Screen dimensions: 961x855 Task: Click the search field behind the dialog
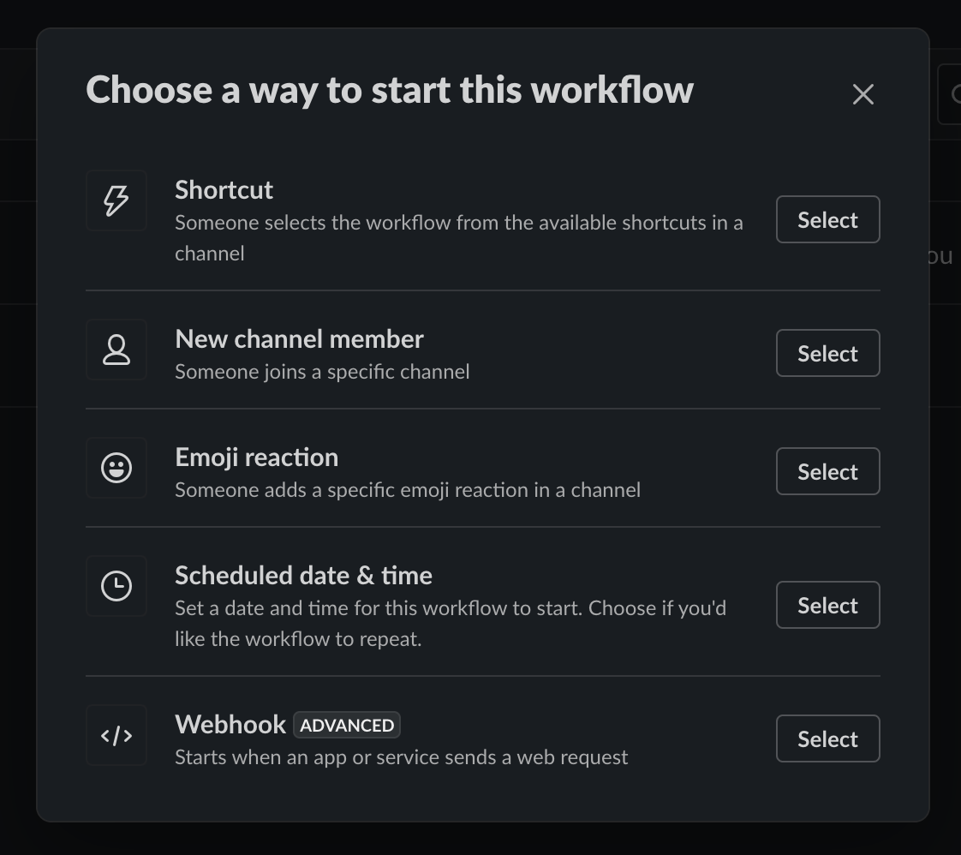point(949,93)
